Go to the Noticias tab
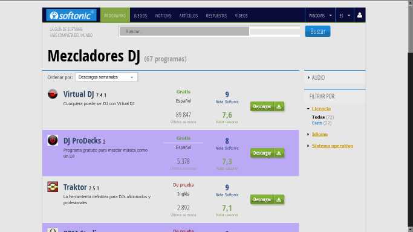 click(x=163, y=16)
